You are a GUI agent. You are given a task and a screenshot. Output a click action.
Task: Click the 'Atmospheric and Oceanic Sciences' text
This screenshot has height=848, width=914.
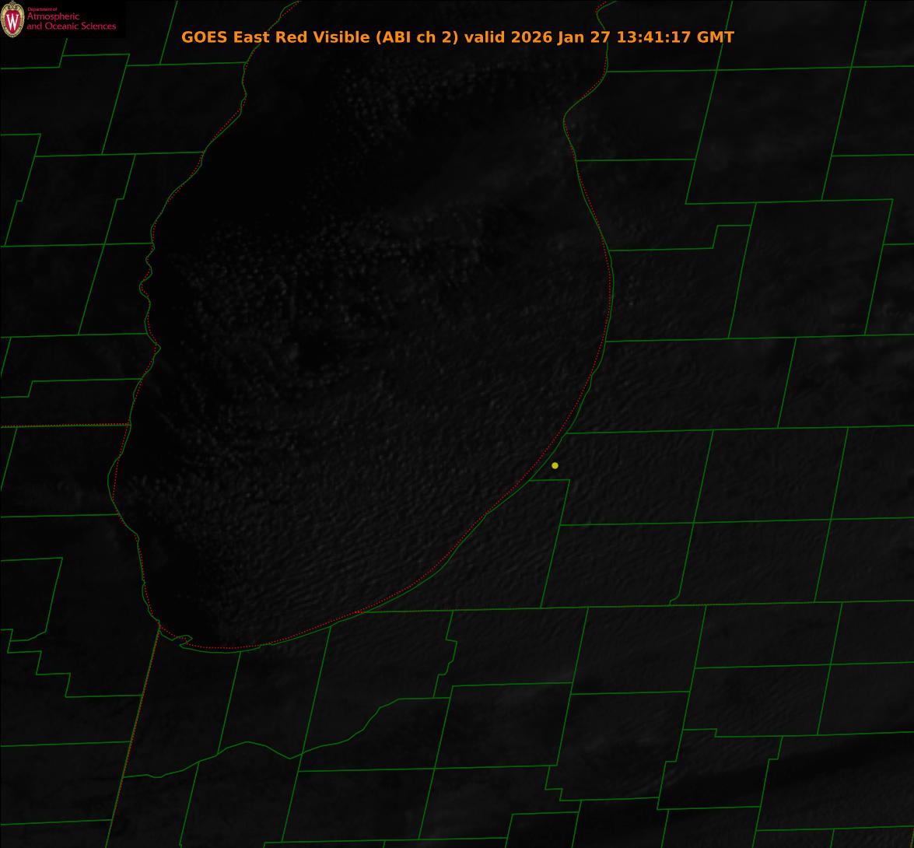tap(71, 22)
